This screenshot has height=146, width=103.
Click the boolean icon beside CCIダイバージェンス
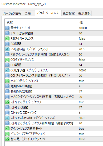pos(7,60)
